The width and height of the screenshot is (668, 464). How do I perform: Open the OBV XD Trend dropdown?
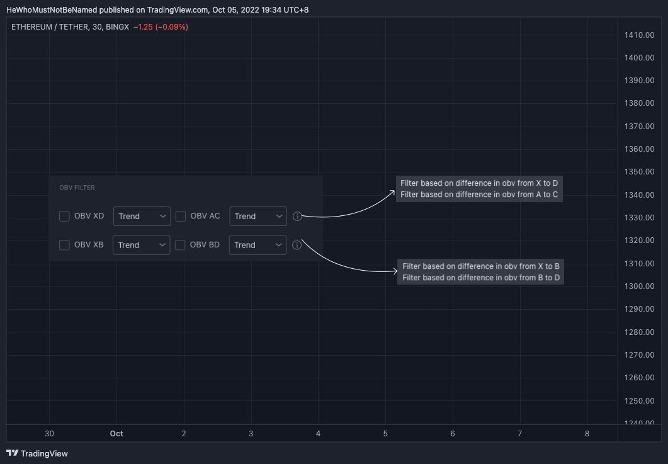(x=142, y=217)
